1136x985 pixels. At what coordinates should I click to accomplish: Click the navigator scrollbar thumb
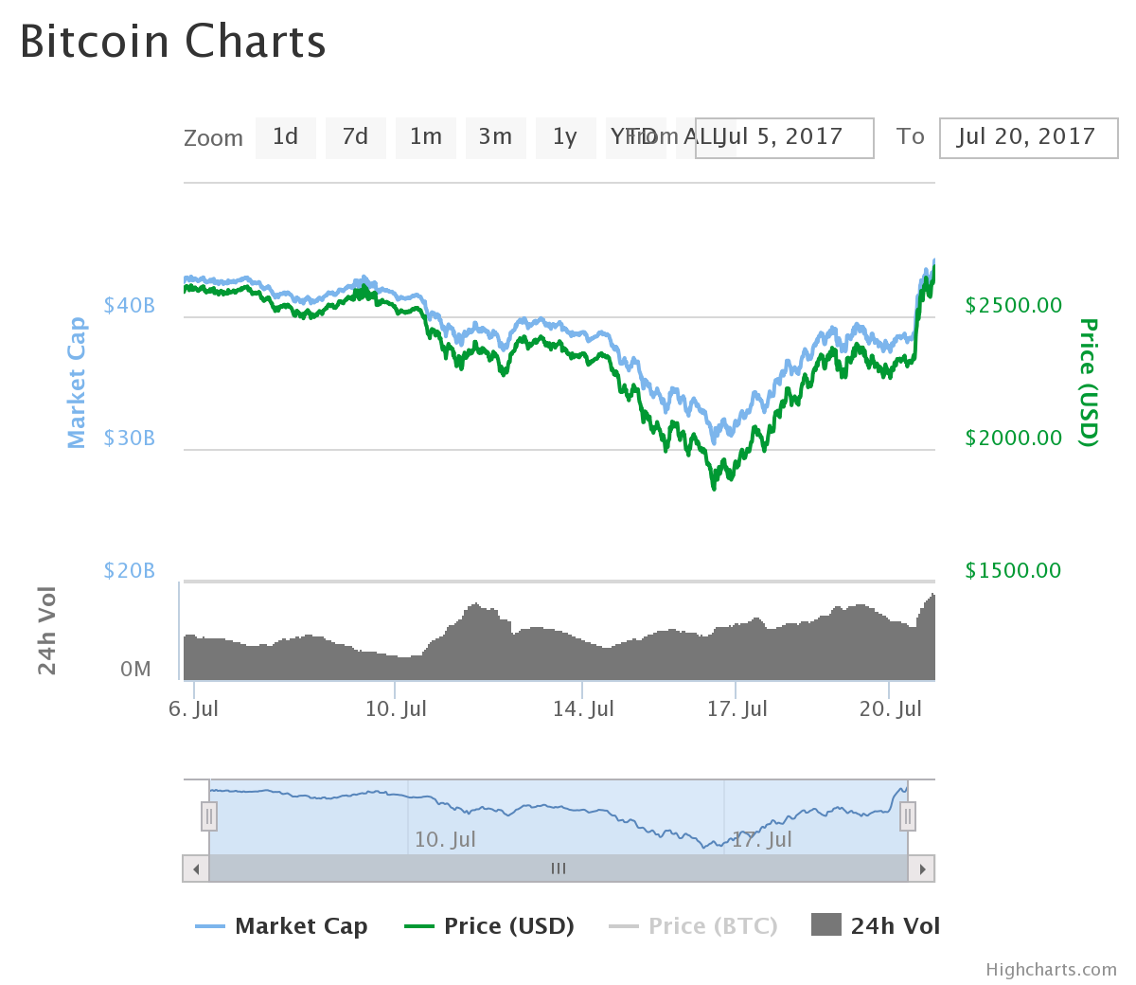(558, 868)
